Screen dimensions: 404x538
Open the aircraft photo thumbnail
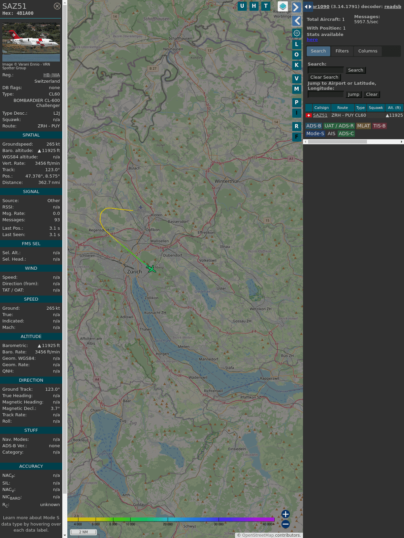point(31,42)
